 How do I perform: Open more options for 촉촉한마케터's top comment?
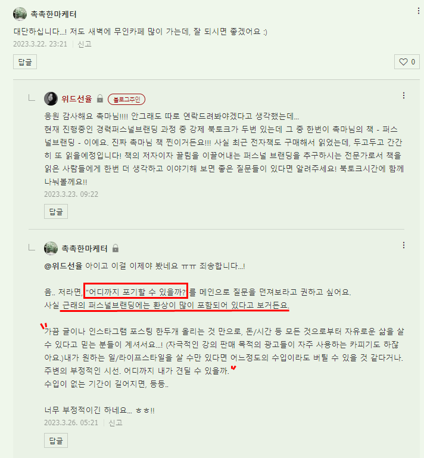coord(419,11)
